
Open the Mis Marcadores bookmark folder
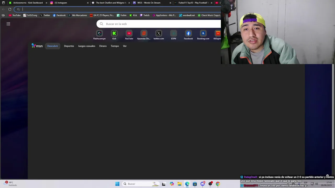77,15
